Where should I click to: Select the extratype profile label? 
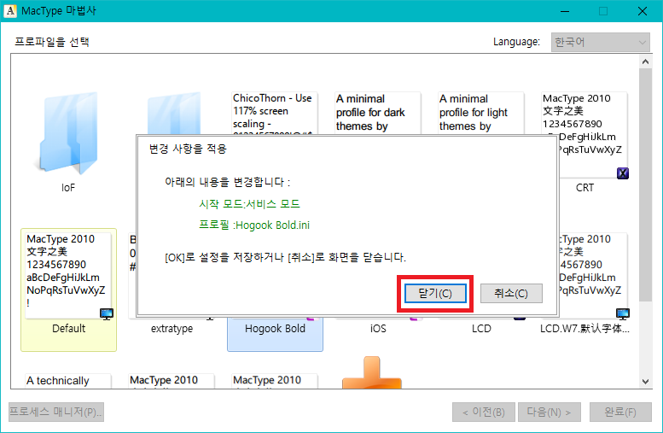pyautogui.click(x=172, y=329)
